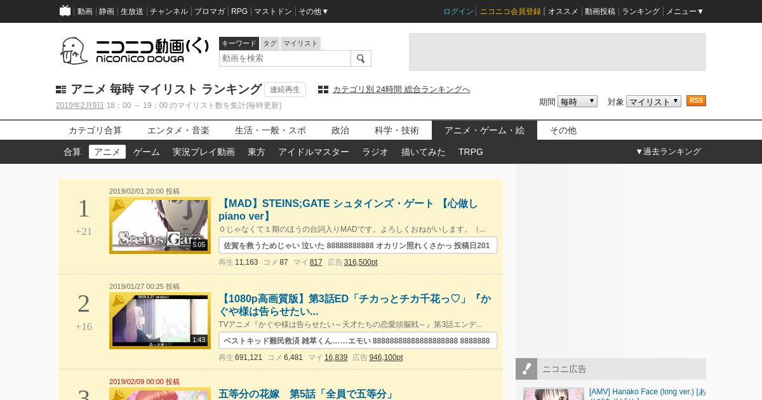
Task: Expand ▼過去ランキング menu
Action: tap(668, 152)
